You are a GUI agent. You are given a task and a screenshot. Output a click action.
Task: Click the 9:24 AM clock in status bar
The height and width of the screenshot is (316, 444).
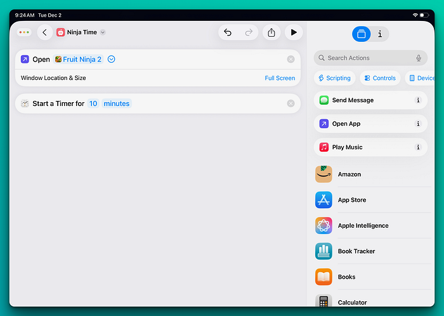coord(25,15)
